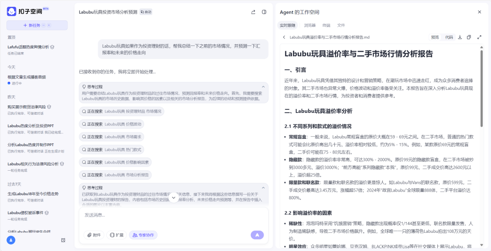Click the report preview vertical scrollbar
Viewport: 491px width, 251px height.
pos(481,88)
